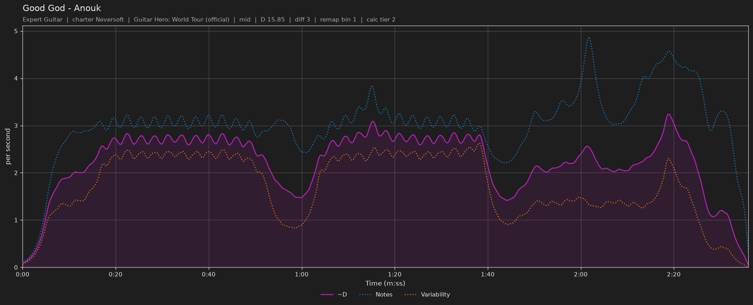Click the chart title 'Good God - Anouk'
The width and height of the screenshot is (753, 305).
(x=62, y=8)
